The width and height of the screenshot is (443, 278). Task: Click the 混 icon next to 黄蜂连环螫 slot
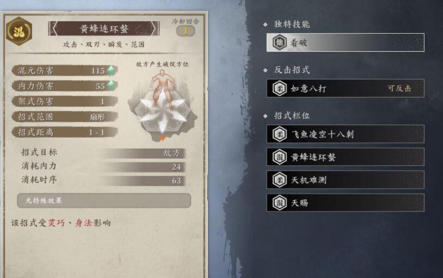[280, 157]
